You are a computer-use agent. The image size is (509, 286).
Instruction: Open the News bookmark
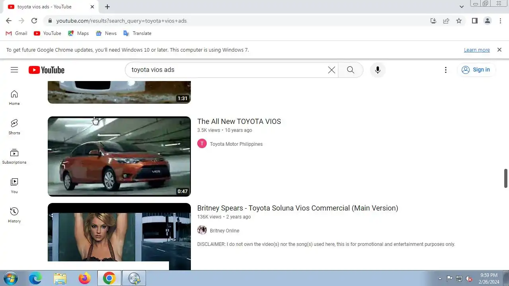pyautogui.click(x=106, y=33)
